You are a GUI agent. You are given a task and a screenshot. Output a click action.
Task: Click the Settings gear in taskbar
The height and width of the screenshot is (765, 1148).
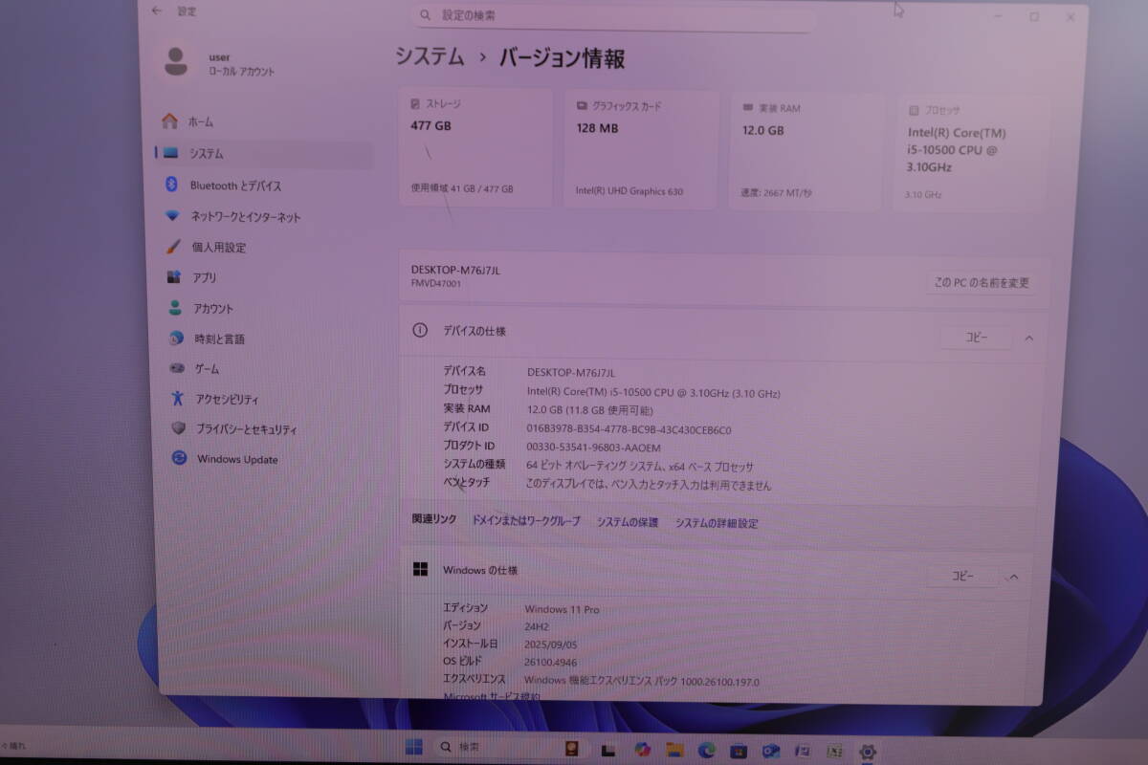pos(868,753)
